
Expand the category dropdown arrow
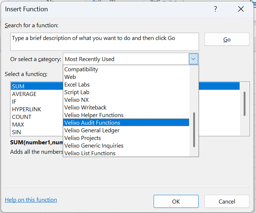tap(194, 59)
